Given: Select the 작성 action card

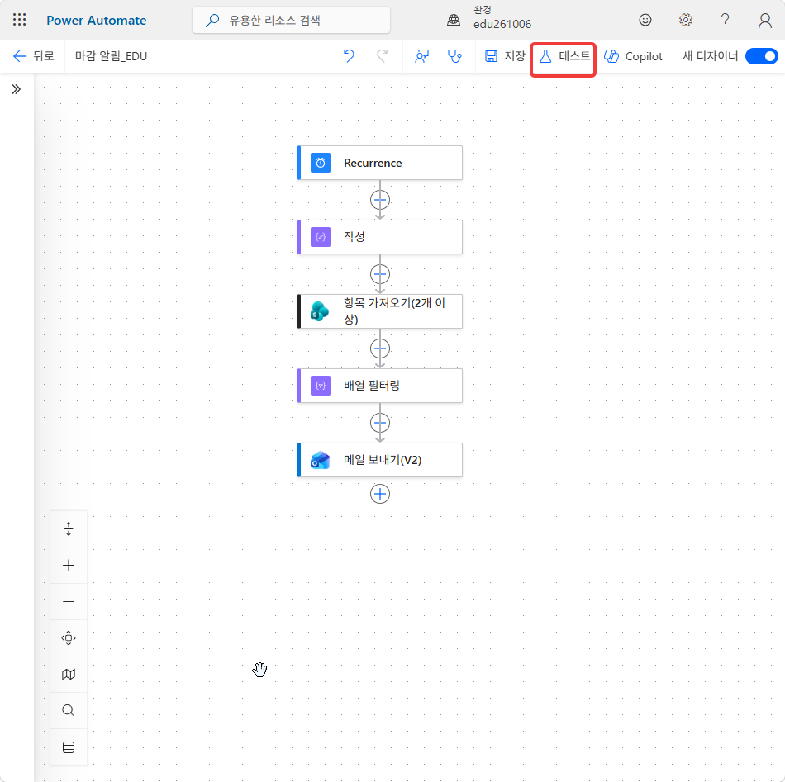Looking at the screenshot, I should [x=380, y=237].
